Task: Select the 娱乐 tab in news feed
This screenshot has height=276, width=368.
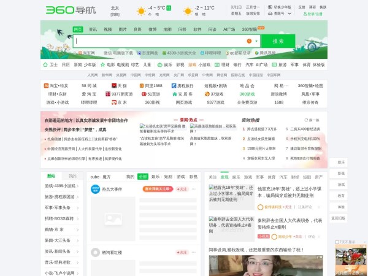Action: [155, 177]
